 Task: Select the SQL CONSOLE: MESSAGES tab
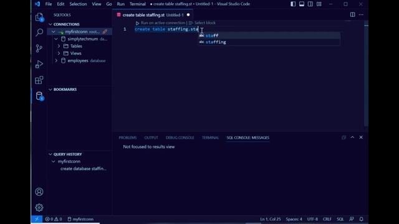[248, 138]
